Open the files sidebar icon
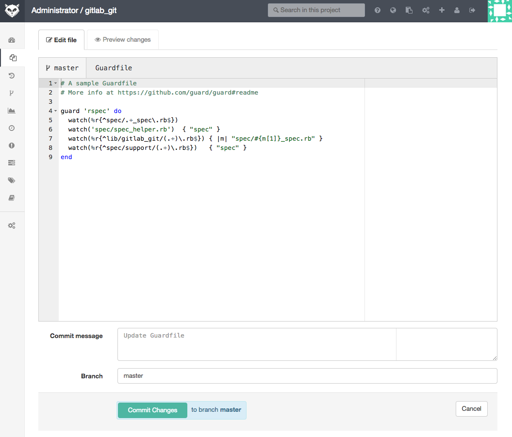 point(13,58)
